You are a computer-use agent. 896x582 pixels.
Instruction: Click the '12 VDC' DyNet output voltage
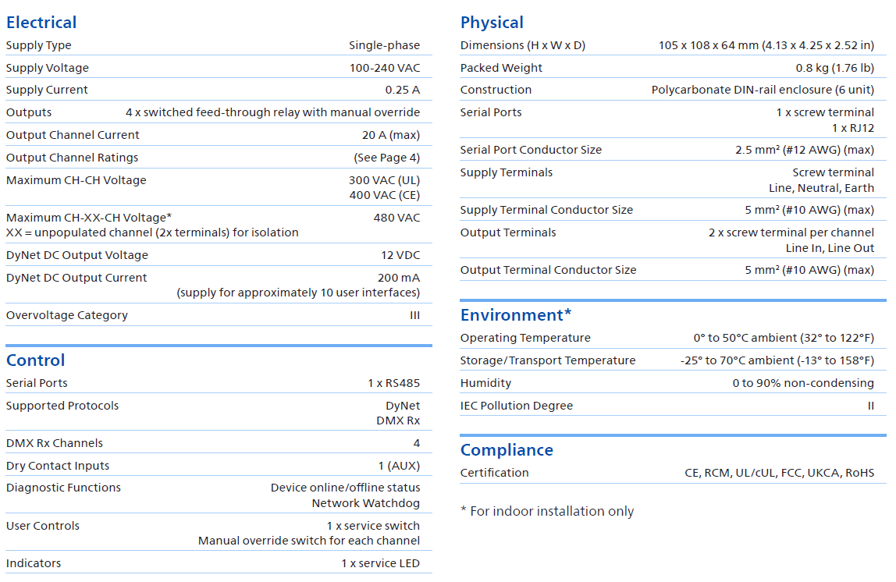[400, 255]
